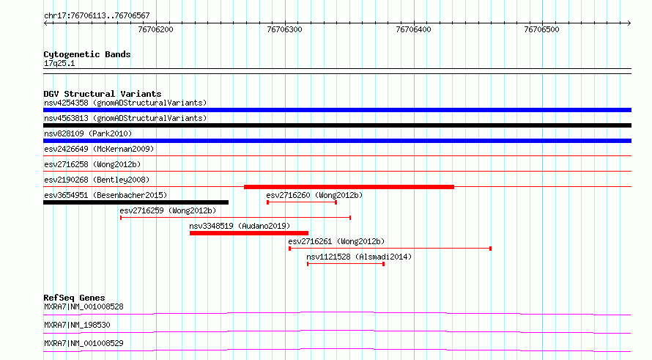652x360 pixels.
Task: Select the blue bar under the nsv828109 label
Action: [x=337, y=141]
